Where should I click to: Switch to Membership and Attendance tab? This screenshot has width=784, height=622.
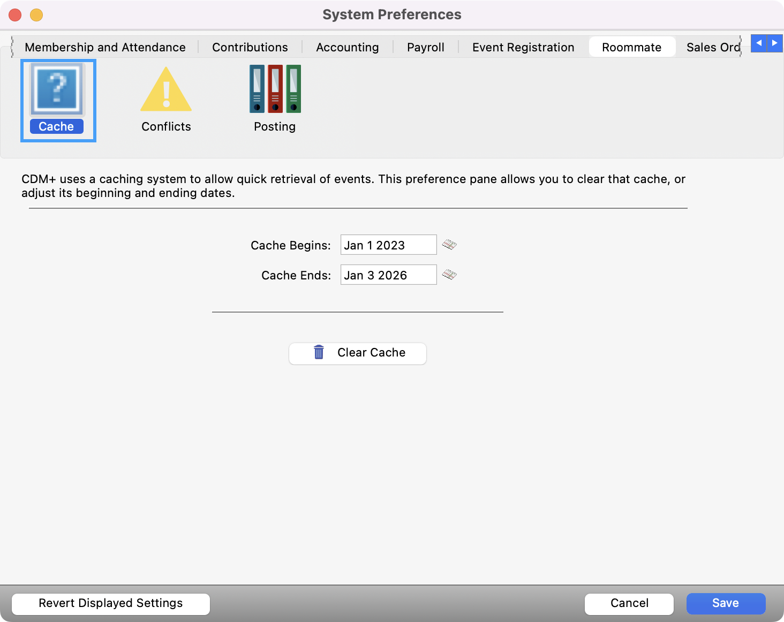pyautogui.click(x=105, y=47)
